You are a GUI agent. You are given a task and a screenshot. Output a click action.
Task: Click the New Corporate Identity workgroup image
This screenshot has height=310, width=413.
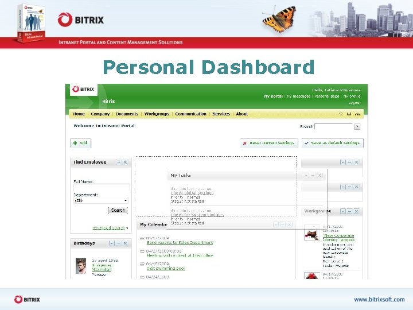(x=312, y=232)
